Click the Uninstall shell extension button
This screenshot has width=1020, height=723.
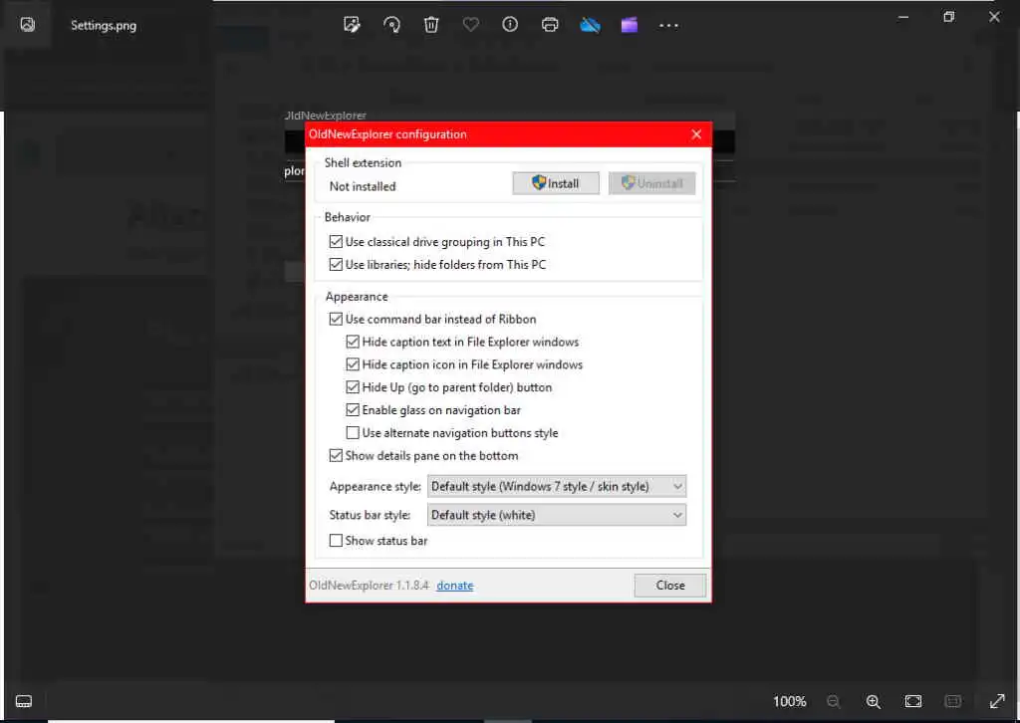[x=651, y=183]
